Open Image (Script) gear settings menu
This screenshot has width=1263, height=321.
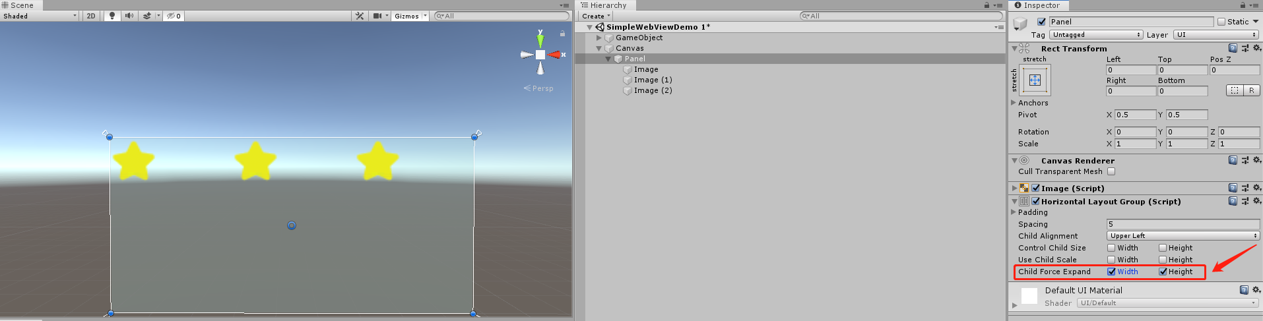(1256, 188)
